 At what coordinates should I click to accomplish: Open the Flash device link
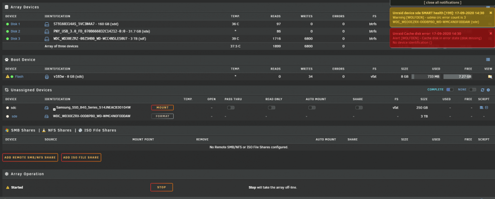(x=19, y=77)
